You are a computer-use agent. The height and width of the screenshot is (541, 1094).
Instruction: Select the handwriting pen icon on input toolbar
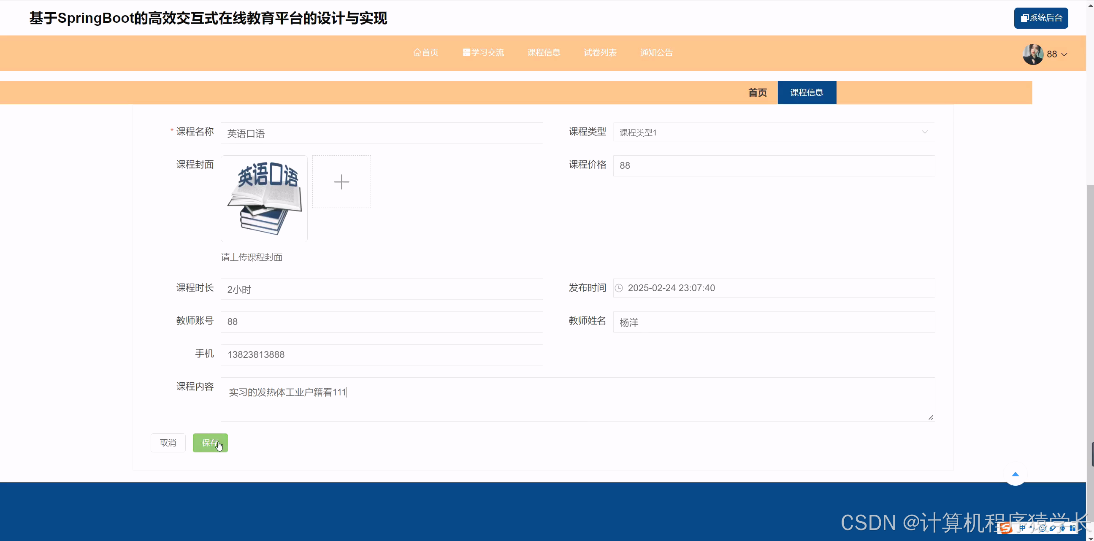tap(1053, 528)
